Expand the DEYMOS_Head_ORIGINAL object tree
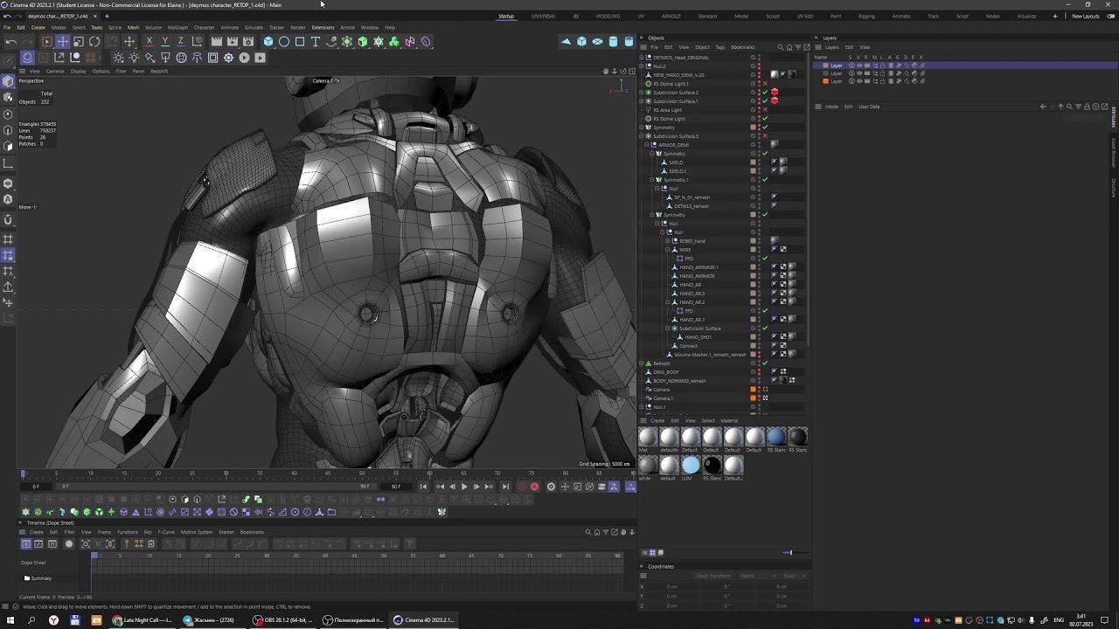This screenshot has height=629, width=1119. (x=643, y=58)
